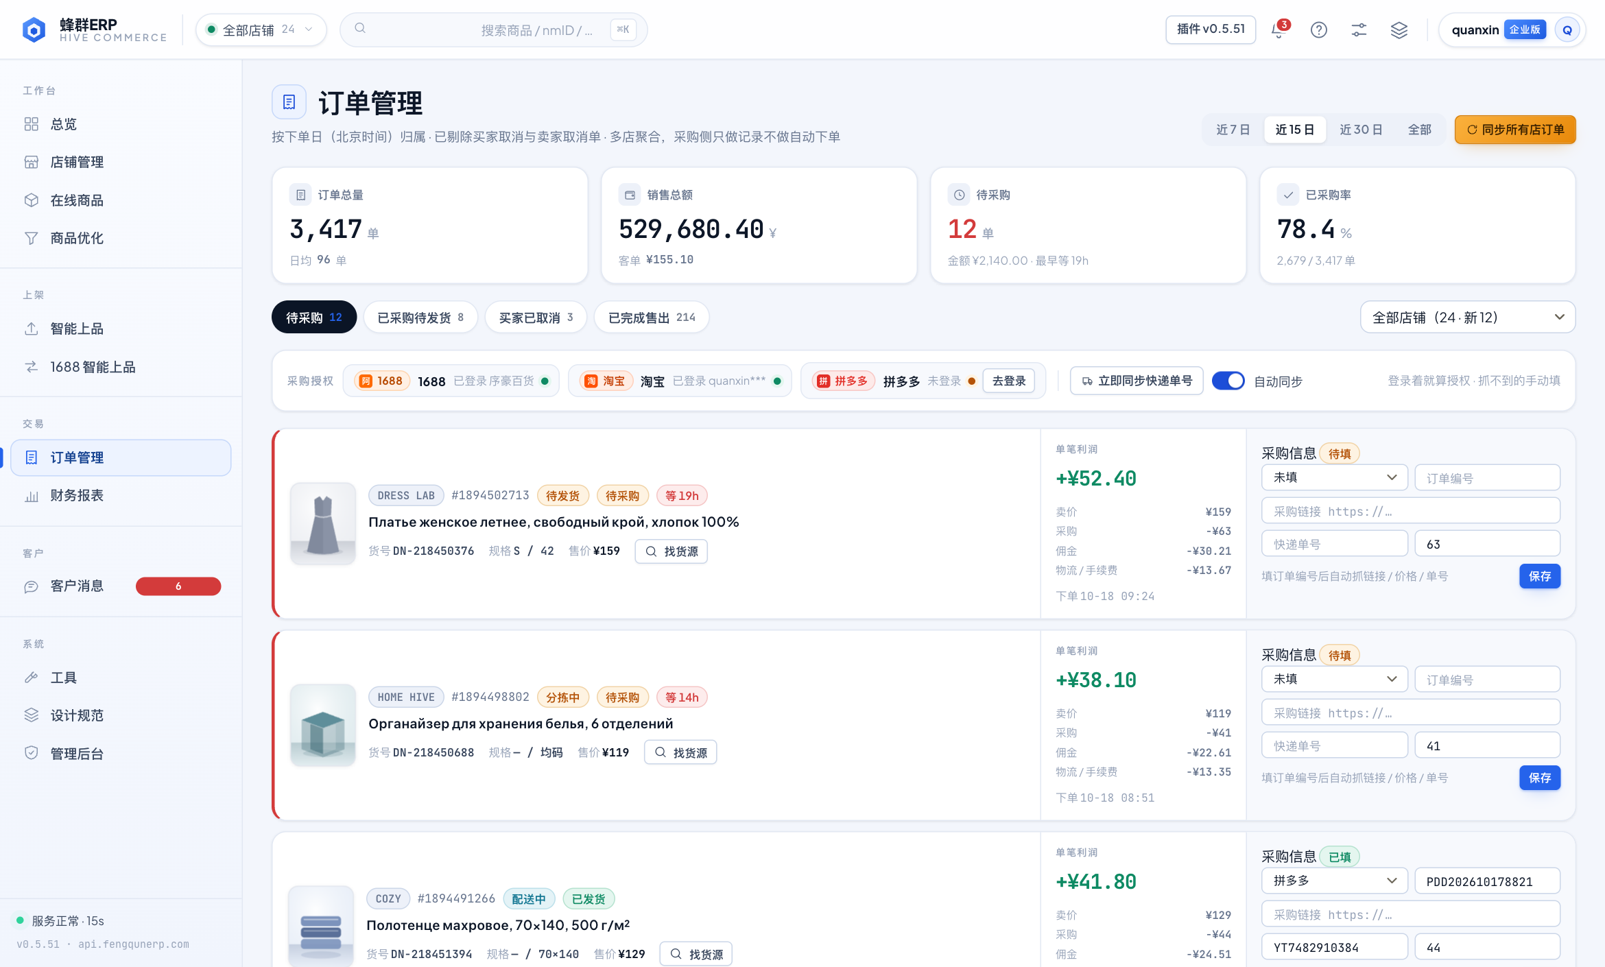Switch to 已采购待发货 tab
1605x967 pixels.
point(420,318)
